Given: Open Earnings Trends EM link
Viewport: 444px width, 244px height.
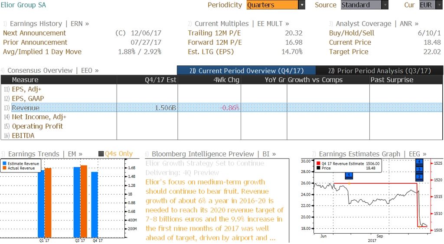Looking at the screenshot, I should [45, 154].
